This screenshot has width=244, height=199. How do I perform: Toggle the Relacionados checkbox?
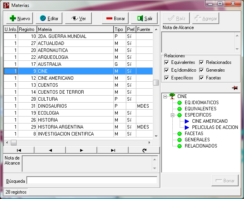point(201,62)
